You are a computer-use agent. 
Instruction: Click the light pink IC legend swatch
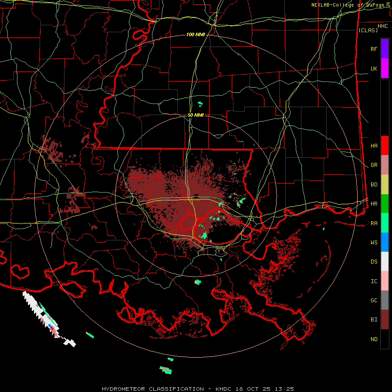385,281
